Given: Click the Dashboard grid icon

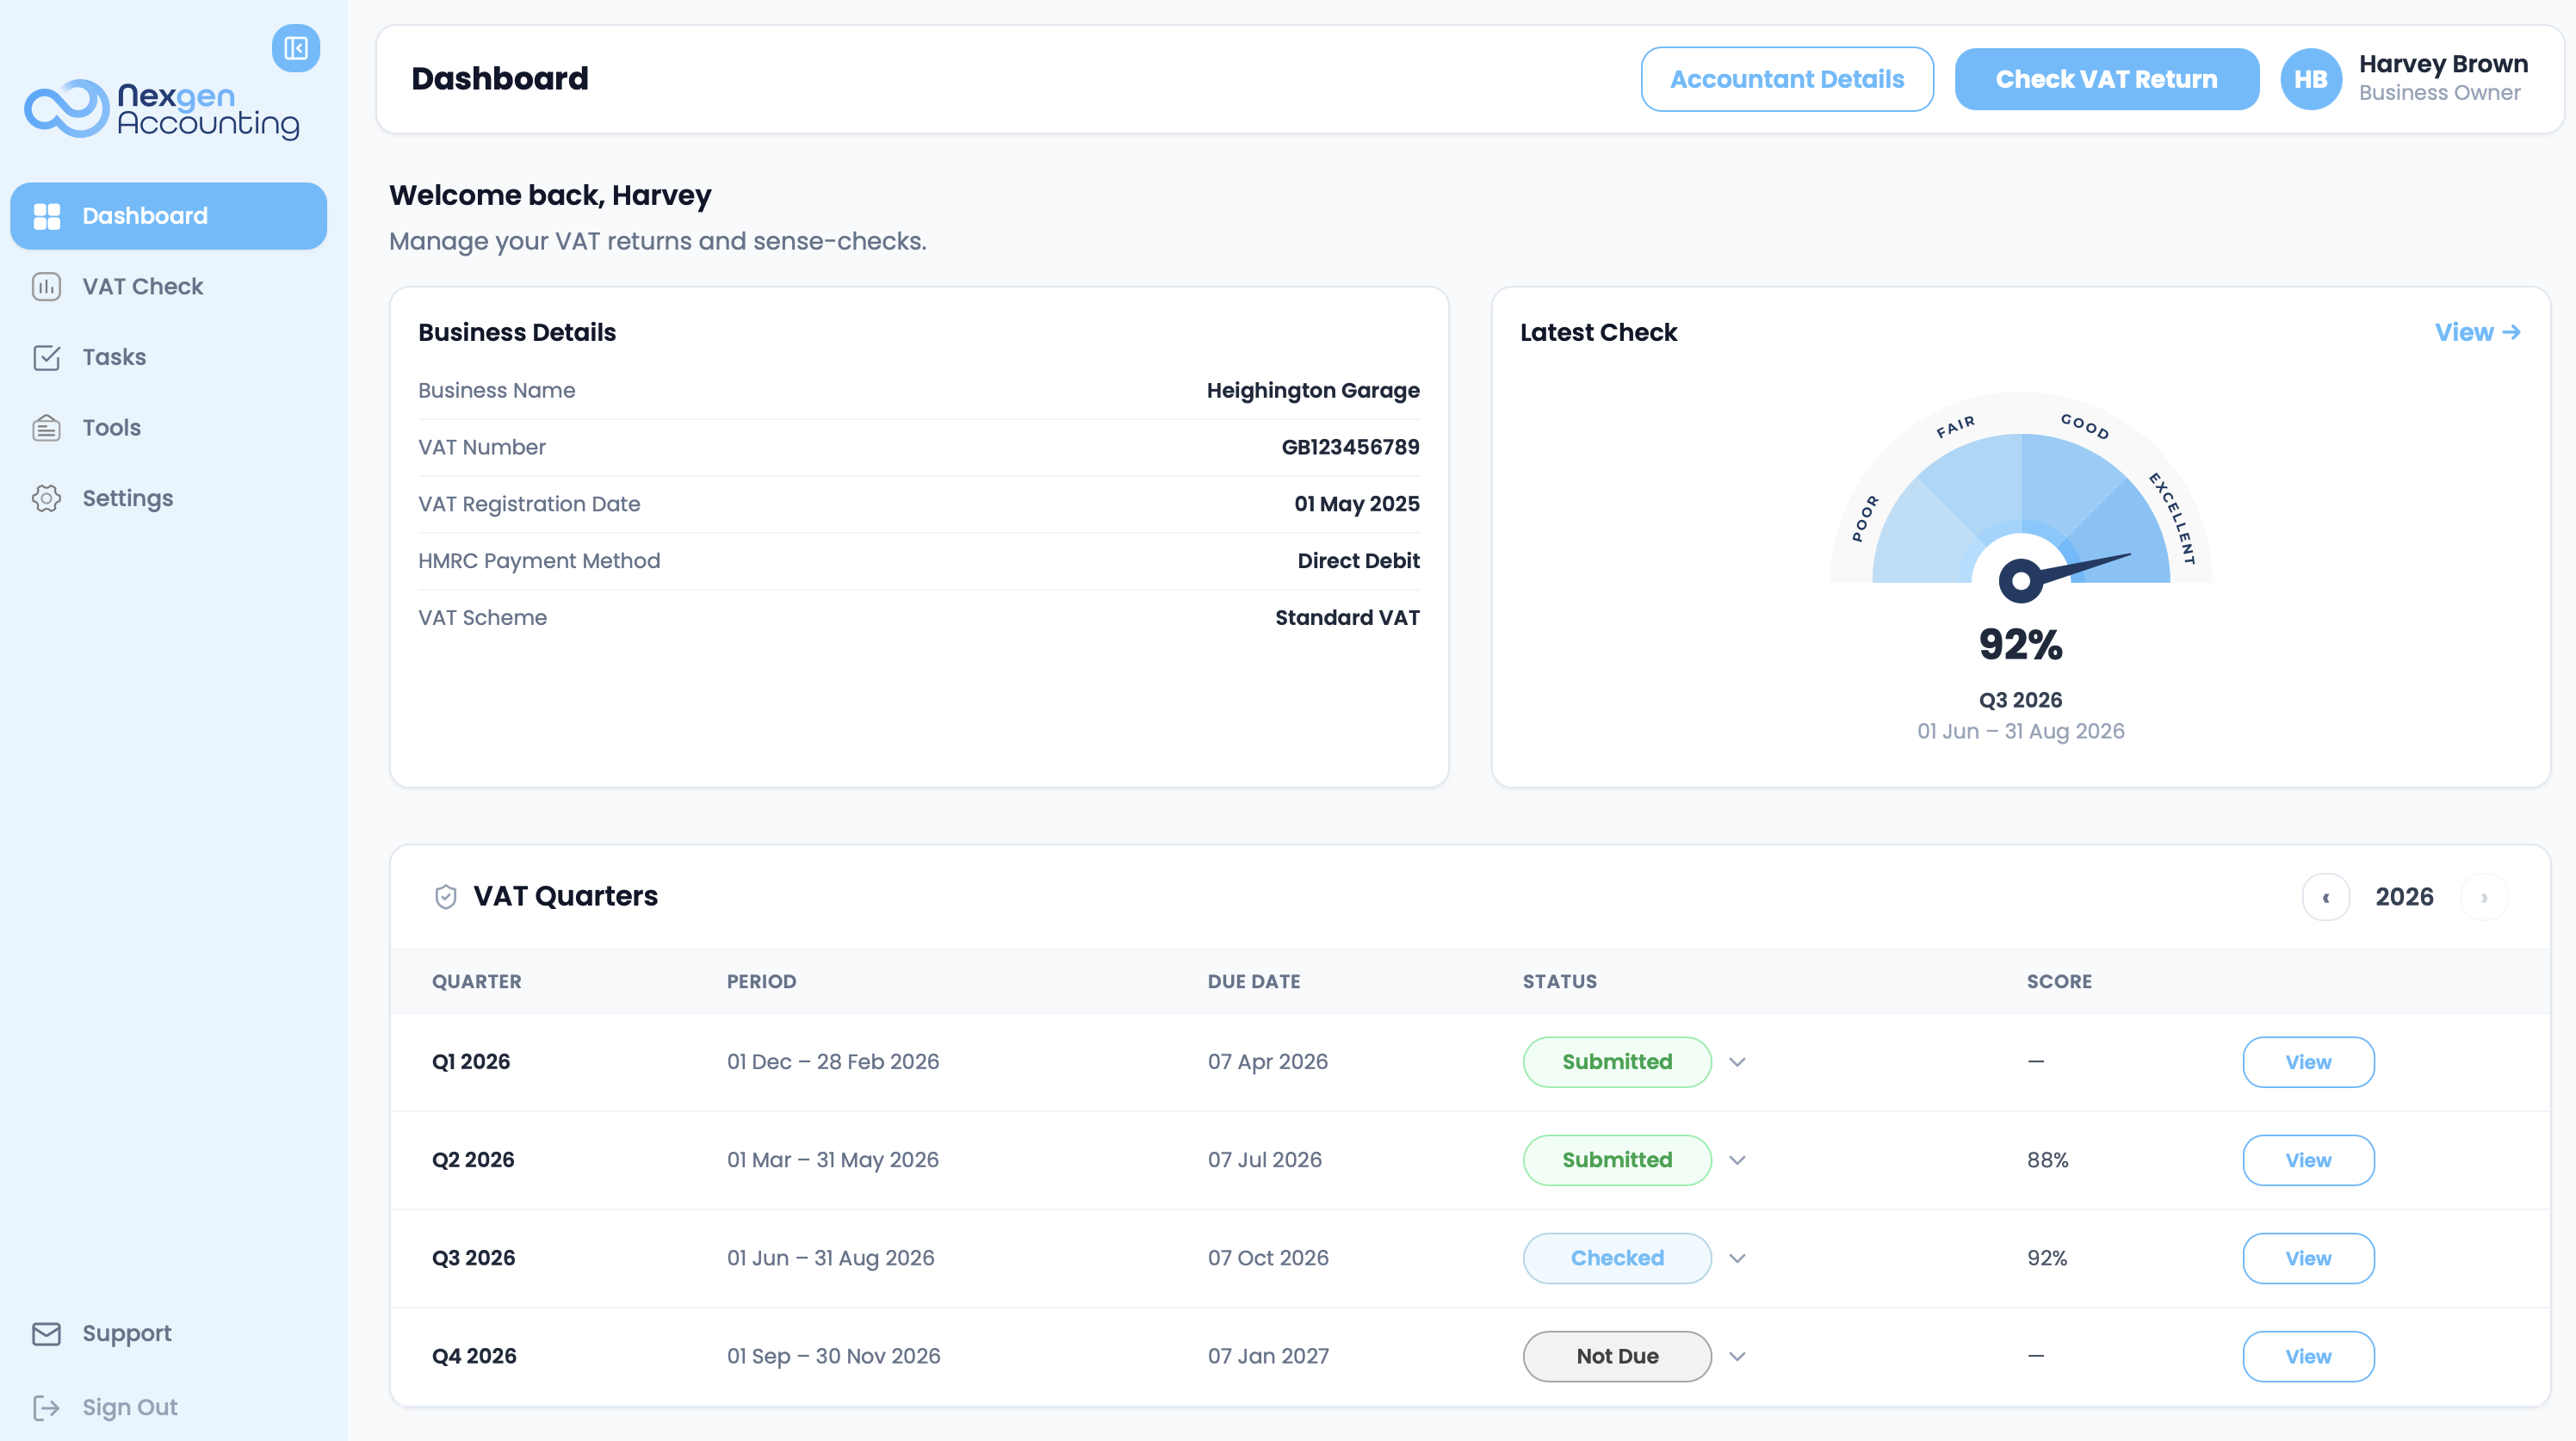Looking at the screenshot, I should [x=47, y=216].
